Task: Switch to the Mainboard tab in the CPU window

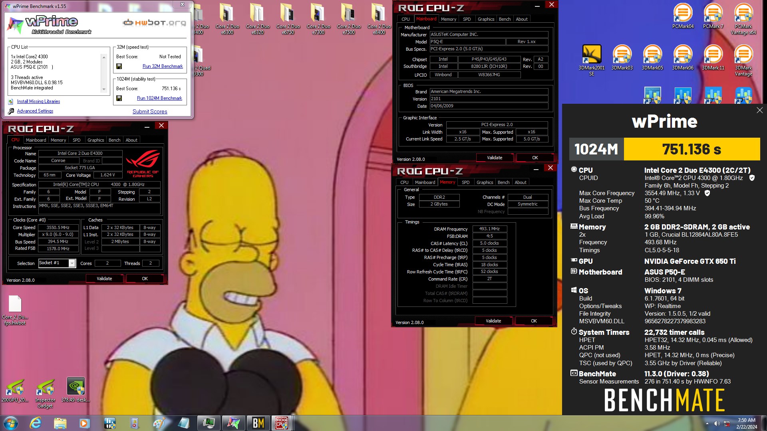Action: tap(36, 140)
